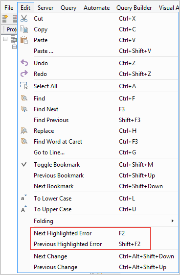This screenshot has width=180, height=275.
Task: Collapse the top project tree node
Action: click(5, 39)
